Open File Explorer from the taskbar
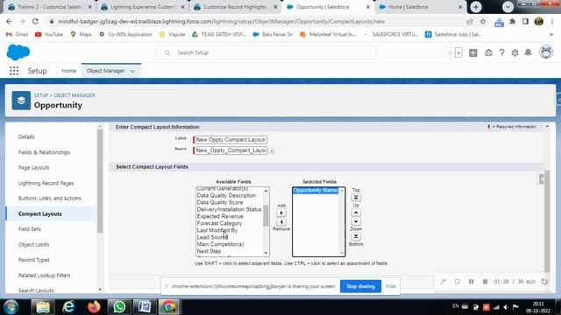 [43, 307]
